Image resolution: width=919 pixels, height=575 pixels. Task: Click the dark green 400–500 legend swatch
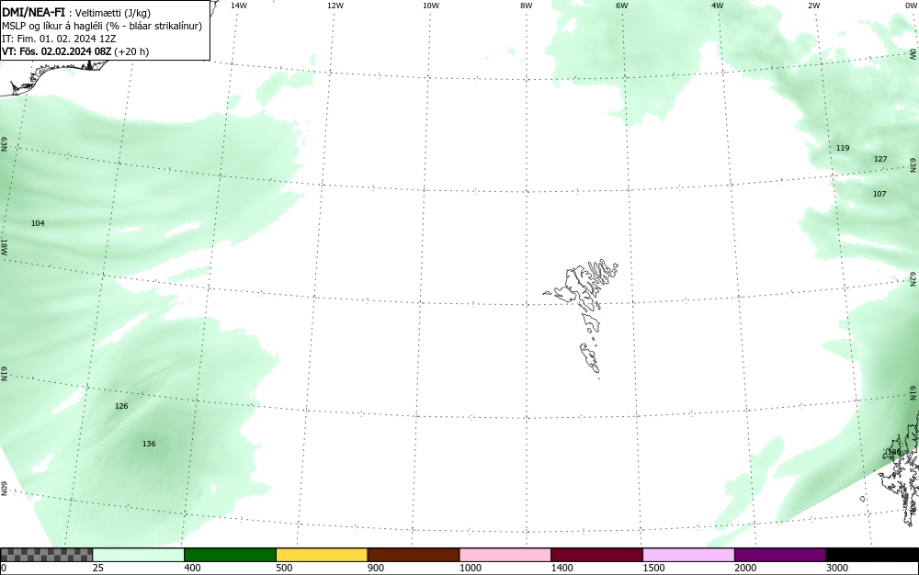click(230, 555)
